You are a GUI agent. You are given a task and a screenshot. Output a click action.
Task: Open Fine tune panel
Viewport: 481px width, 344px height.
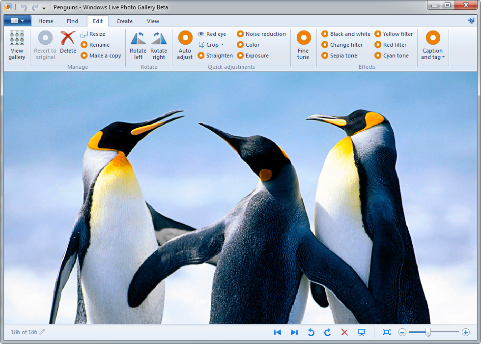click(303, 45)
